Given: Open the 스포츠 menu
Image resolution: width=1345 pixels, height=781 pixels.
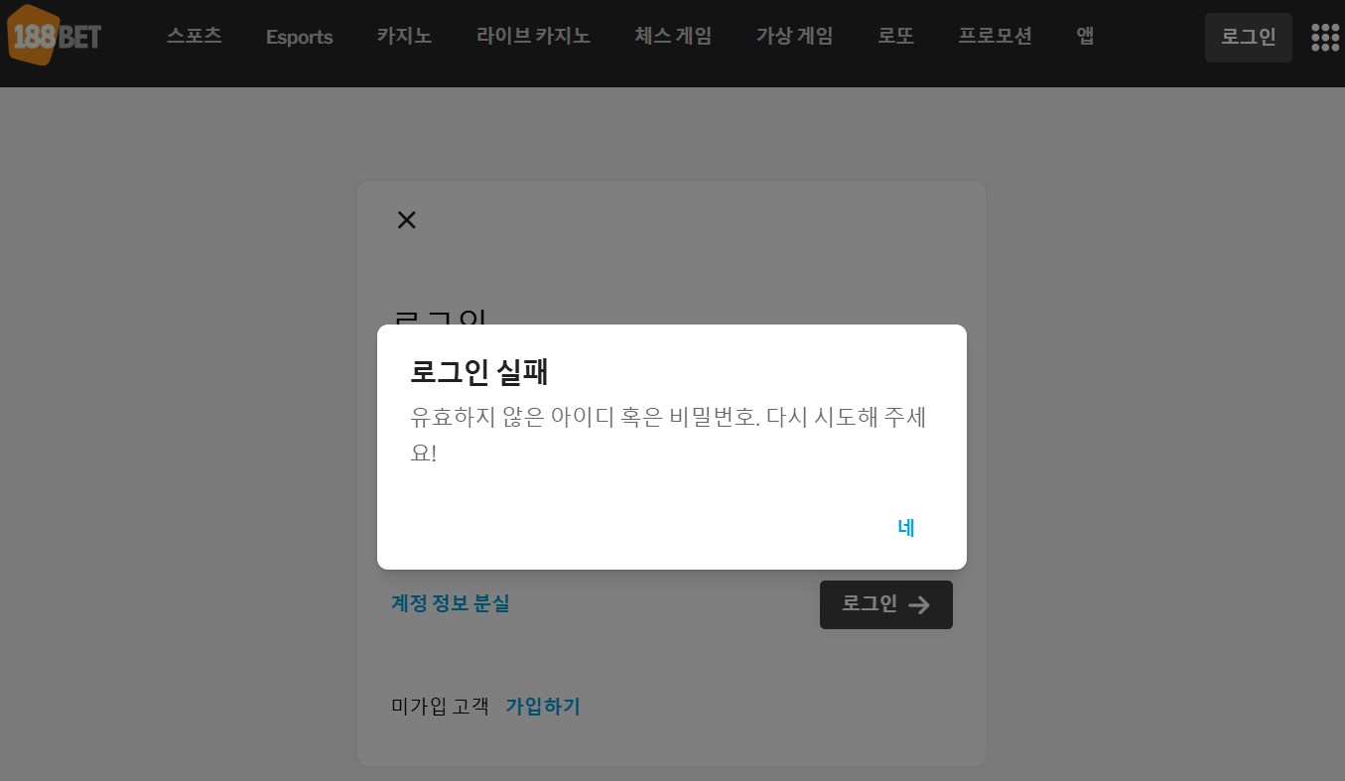Looking at the screenshot, I should click(x=194, y=37).
